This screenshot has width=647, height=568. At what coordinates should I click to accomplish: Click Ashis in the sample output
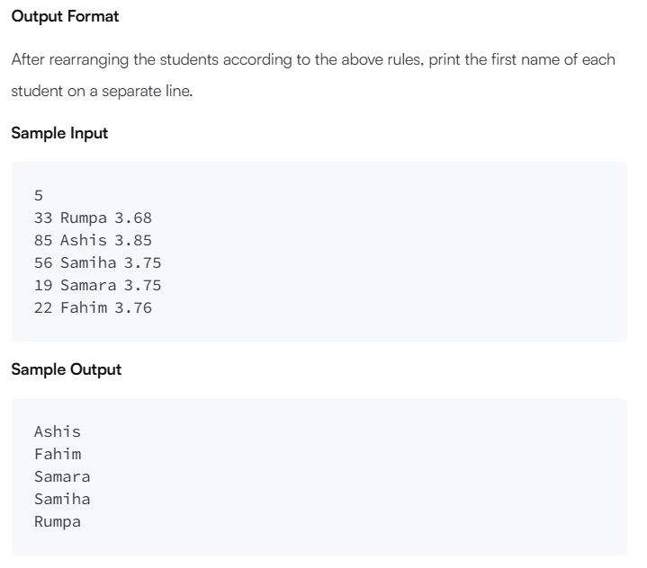tap(58, 431)
